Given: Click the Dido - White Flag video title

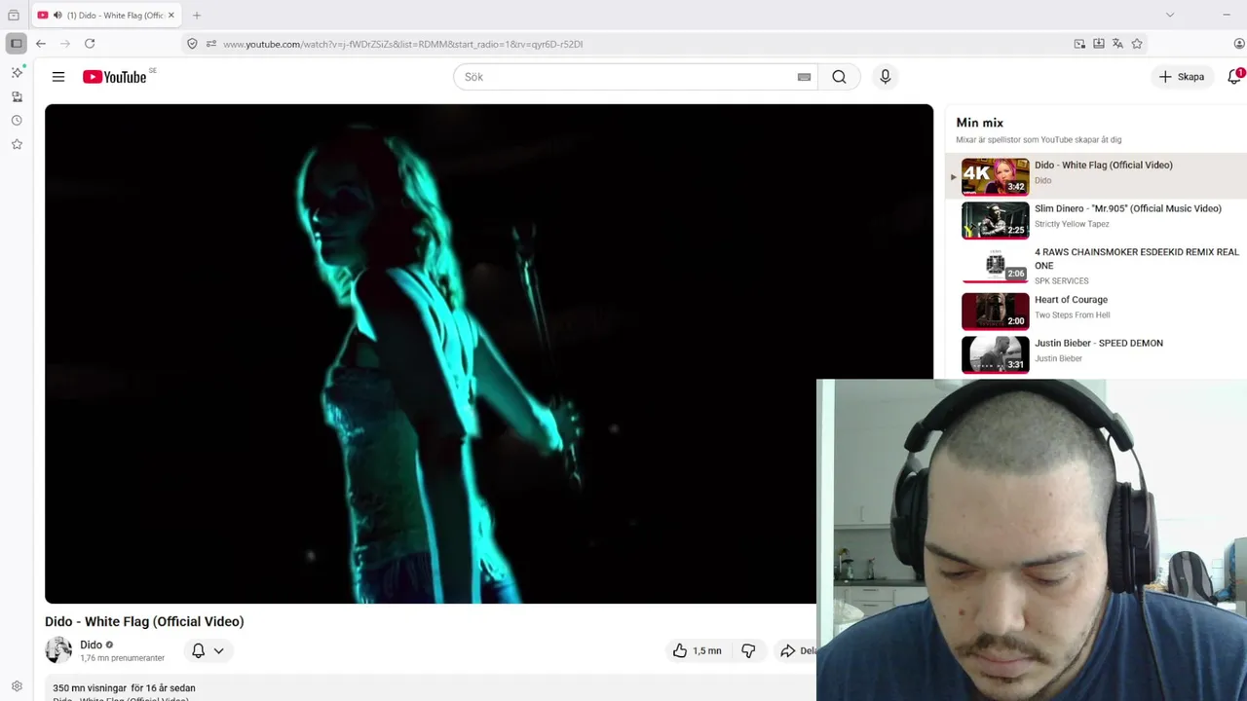Looking at the screenshot, I should tap(144, 621).
